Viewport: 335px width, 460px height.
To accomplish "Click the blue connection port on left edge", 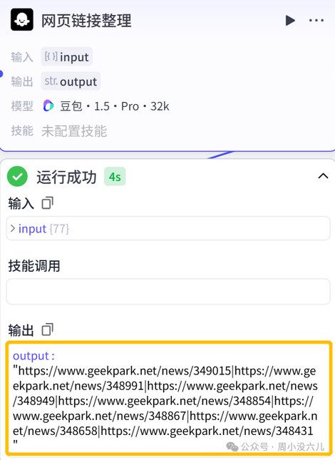I will tap(1, 73).
